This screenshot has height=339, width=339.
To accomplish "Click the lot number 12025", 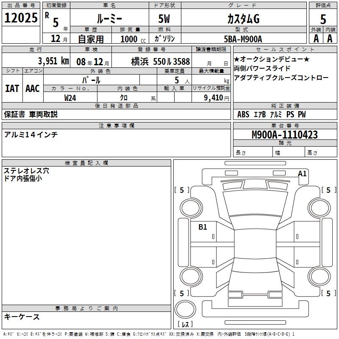I will [21, 18].
